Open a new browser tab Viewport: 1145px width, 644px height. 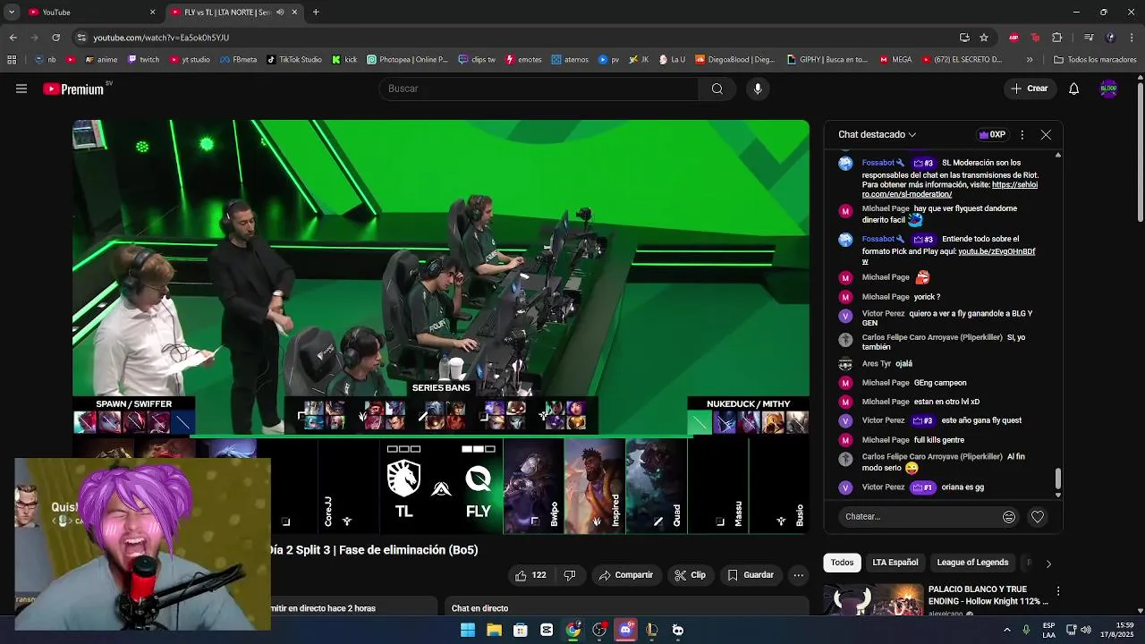point(316,13)
